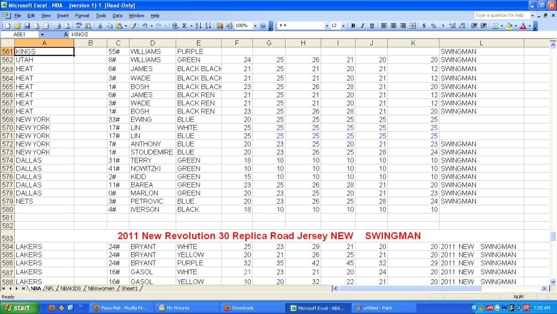Open the Borders dropdown arrow
The width and height of the screenshot is (557, 314).
click(x=502, y=26)
